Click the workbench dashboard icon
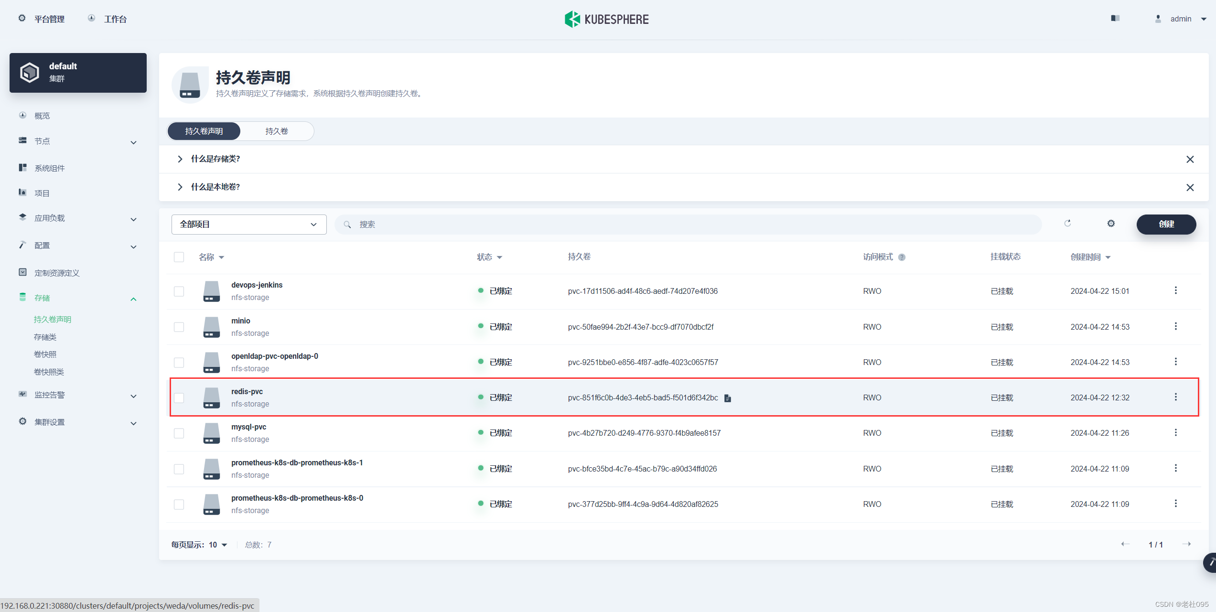The height and width of the screenshot is (612, 1216). (91, 18)
